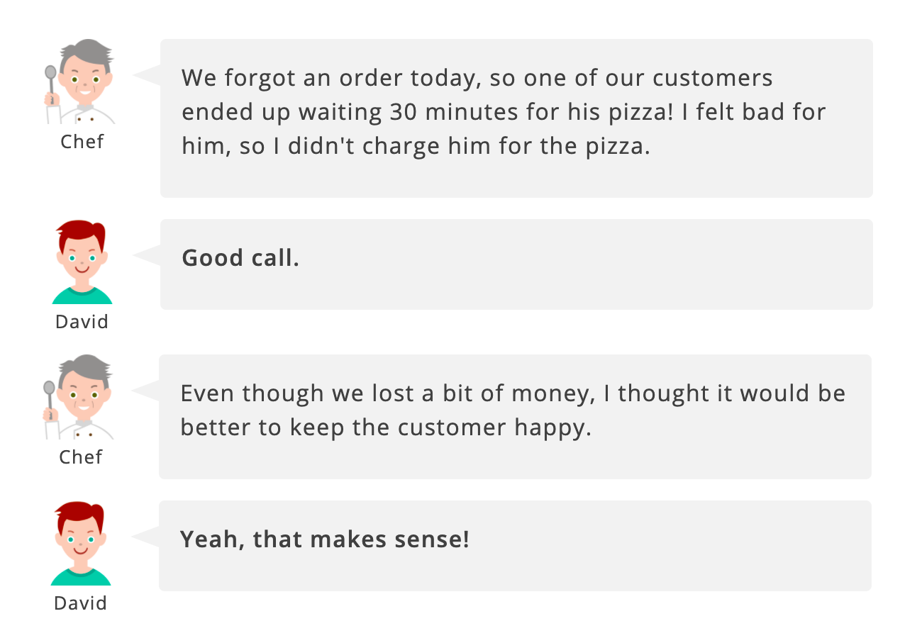
Task: Click David's avatar beside "Yeah, that makes sense!"
Action: pyautogui.click(x=80, y=544)
